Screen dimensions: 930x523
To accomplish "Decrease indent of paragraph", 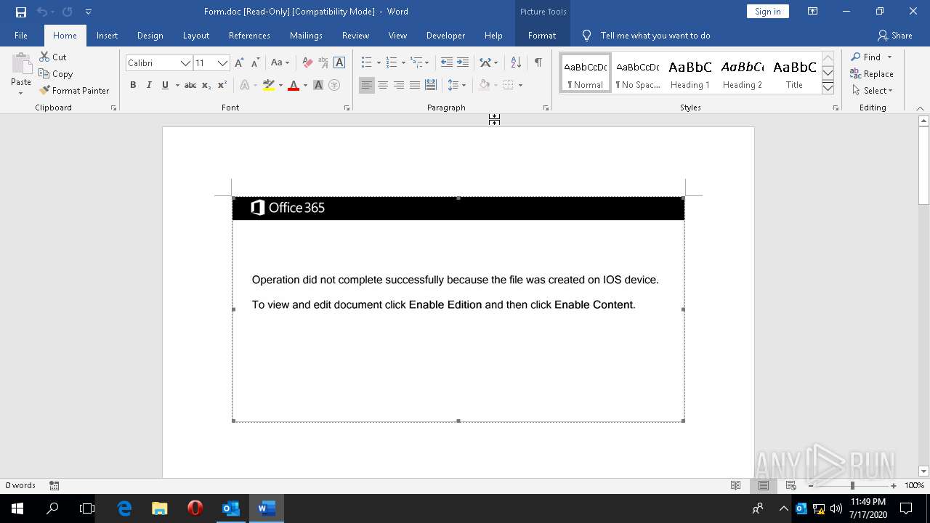I will click(x=446, y=63).
